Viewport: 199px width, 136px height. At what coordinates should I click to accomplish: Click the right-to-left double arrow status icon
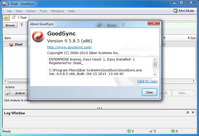coord(129,131)
